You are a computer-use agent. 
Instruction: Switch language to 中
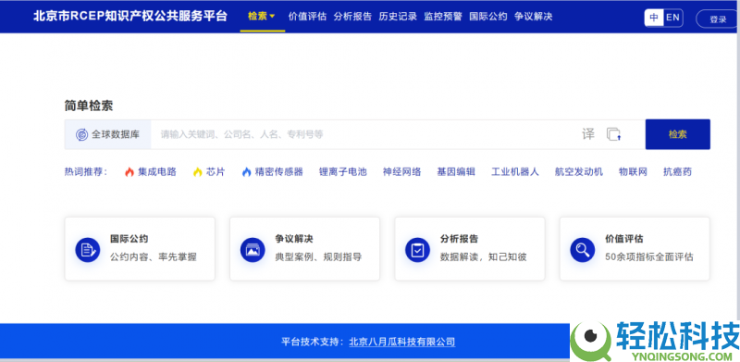pyautogui.click(x=654, y=18)
